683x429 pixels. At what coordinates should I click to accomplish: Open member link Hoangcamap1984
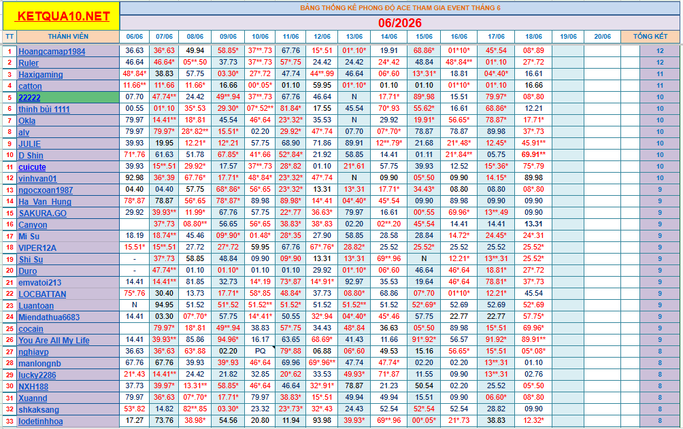52,52
